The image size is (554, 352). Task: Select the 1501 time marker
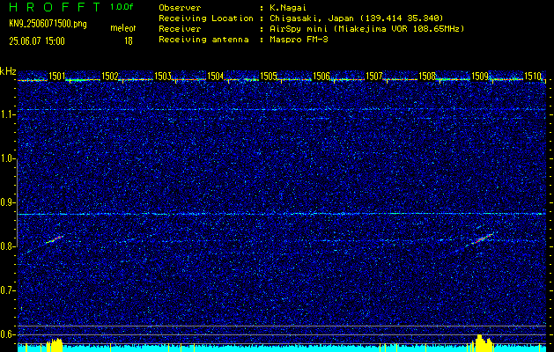point(57,76)
